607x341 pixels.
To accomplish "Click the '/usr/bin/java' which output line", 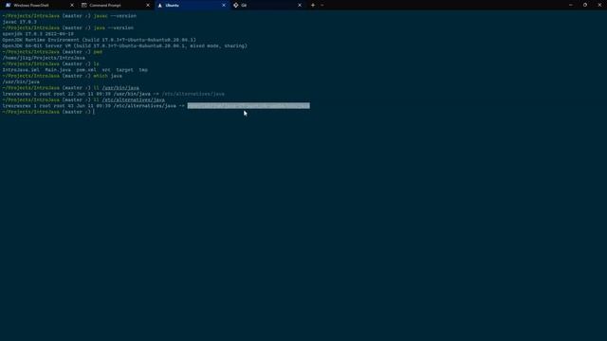I will tap(21, 82).
